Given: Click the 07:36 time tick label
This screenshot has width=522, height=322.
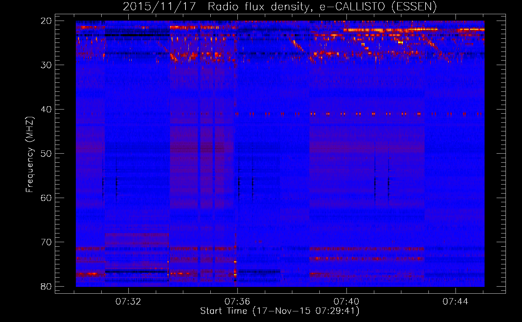Looking at the screenshot, I should click(x=237, y=302).
